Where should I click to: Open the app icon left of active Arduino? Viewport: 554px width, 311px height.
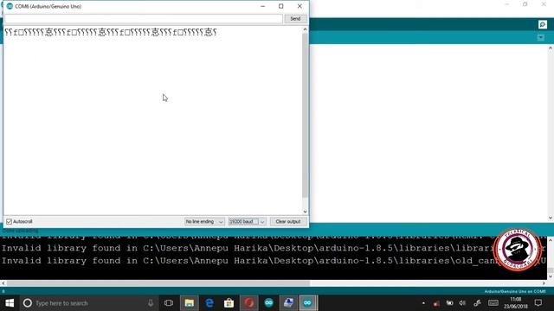coord(288,303)
